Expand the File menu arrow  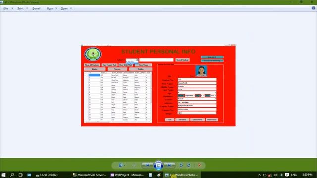point(12,8)
